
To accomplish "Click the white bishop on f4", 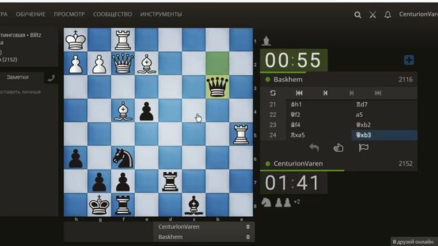I will click(x=123, y=111).
